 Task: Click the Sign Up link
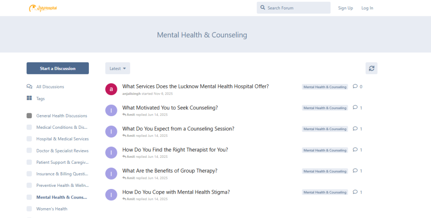click(345, 8)
